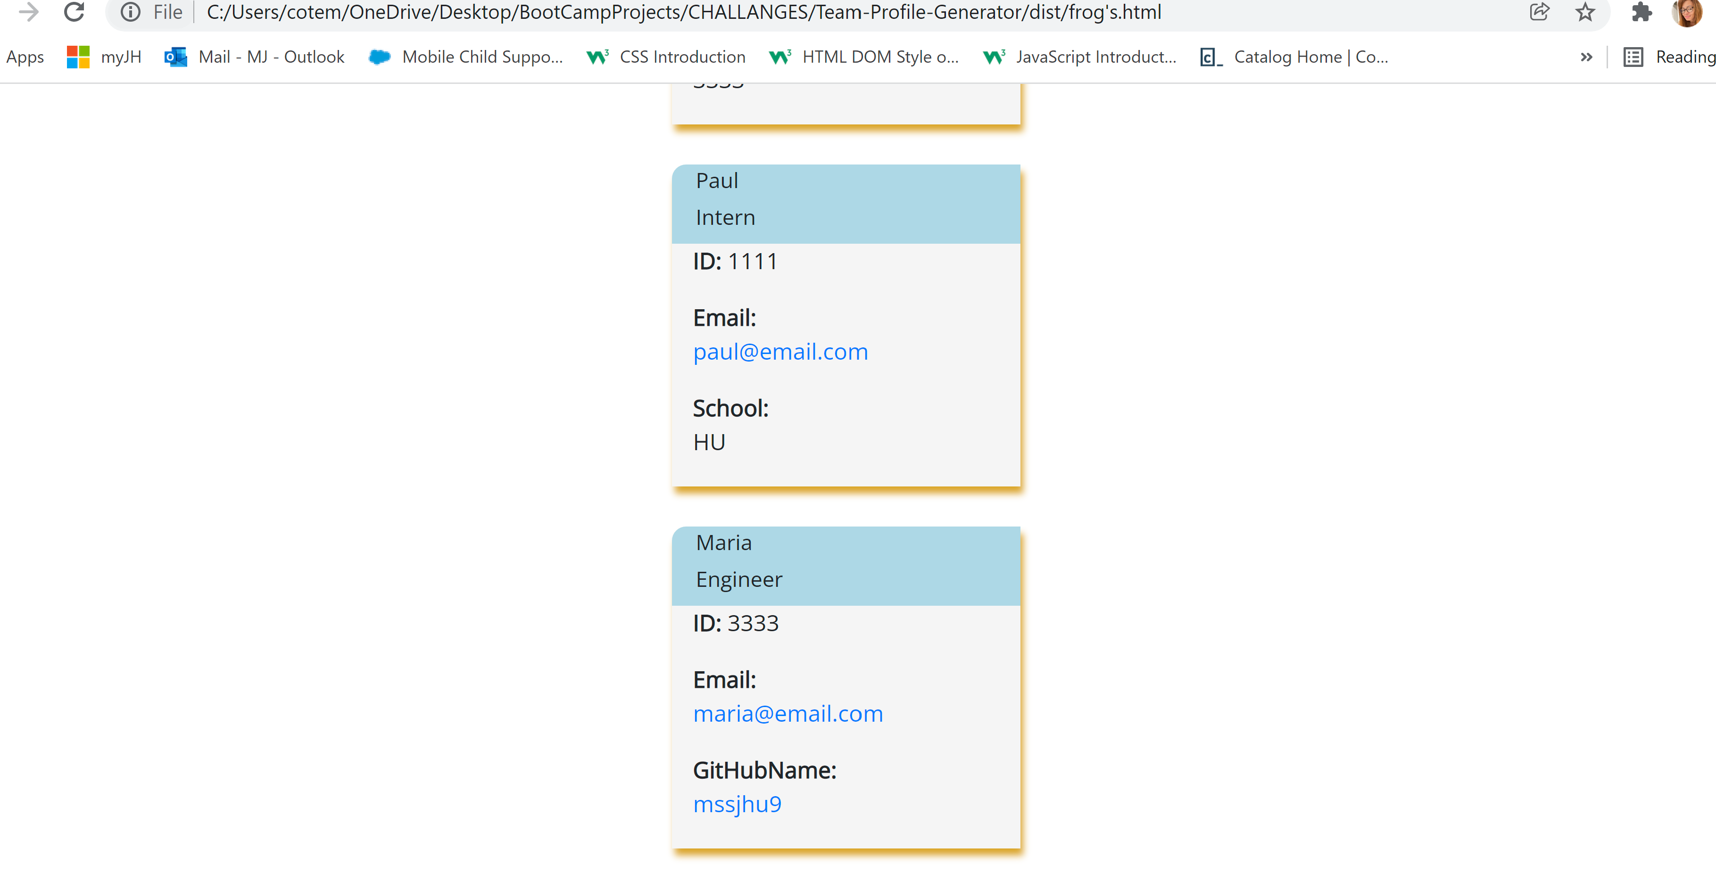The image size is (1716, 881).
Task: Click the browser reload button
Action: click(74, 12)
